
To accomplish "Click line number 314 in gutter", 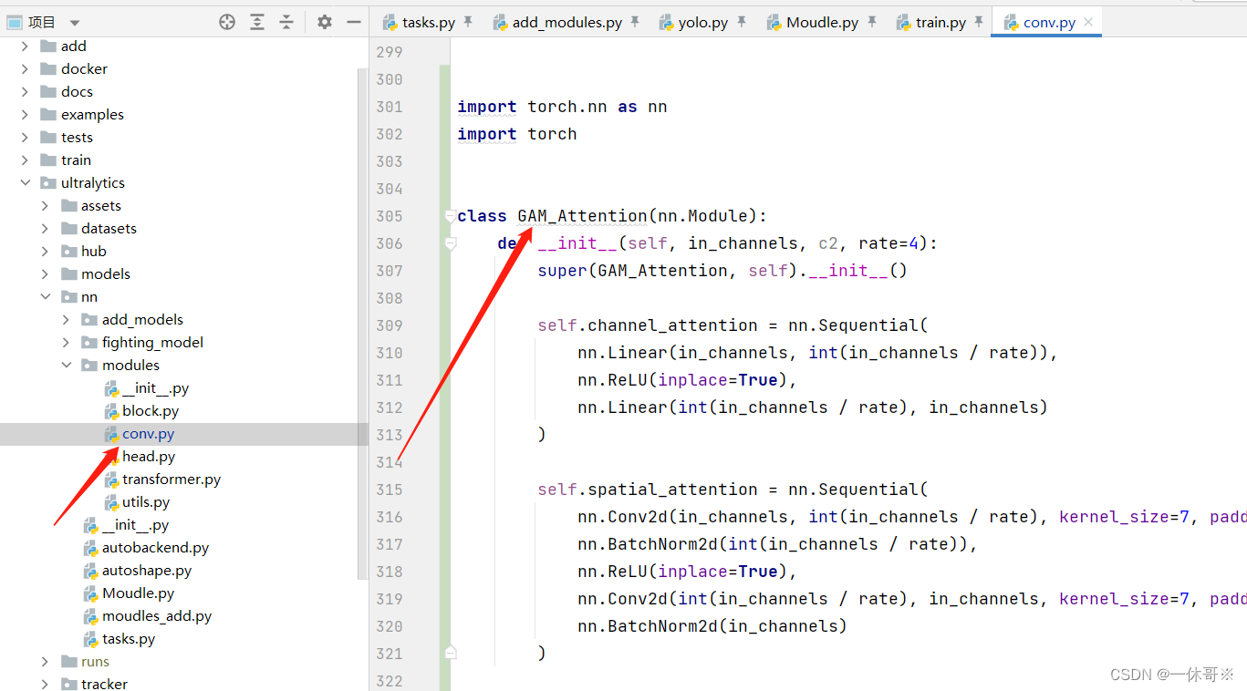I will tap(389, 462).
